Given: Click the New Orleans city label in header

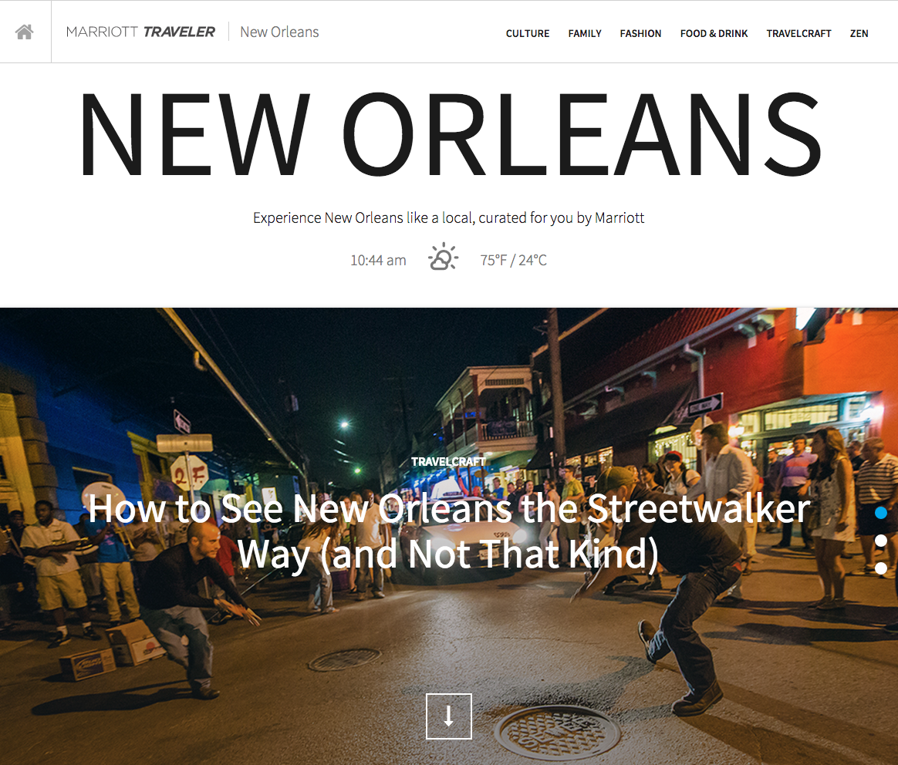Looking at the screenshot, I should point(279,32).
